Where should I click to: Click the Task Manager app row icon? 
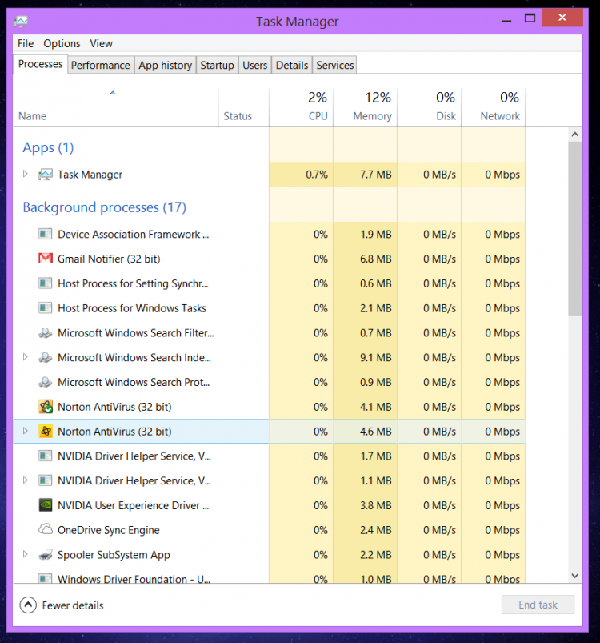point(46,175)
